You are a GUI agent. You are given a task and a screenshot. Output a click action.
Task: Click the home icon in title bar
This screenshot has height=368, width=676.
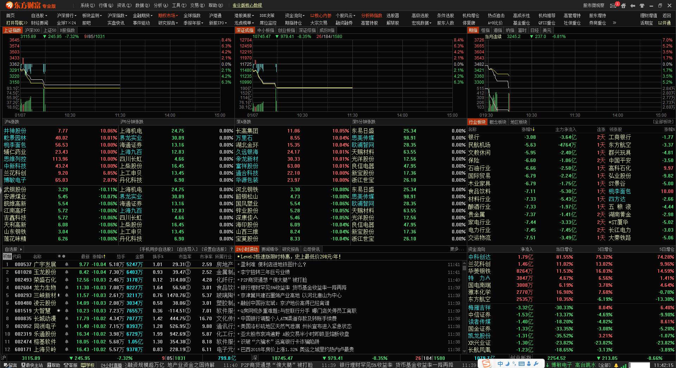click(x=624, y=6)
